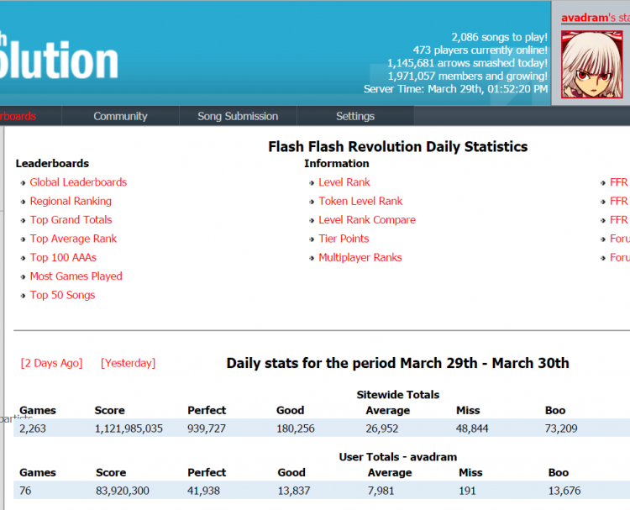
Task: Open the Song Submission menu
Action: 238,116
